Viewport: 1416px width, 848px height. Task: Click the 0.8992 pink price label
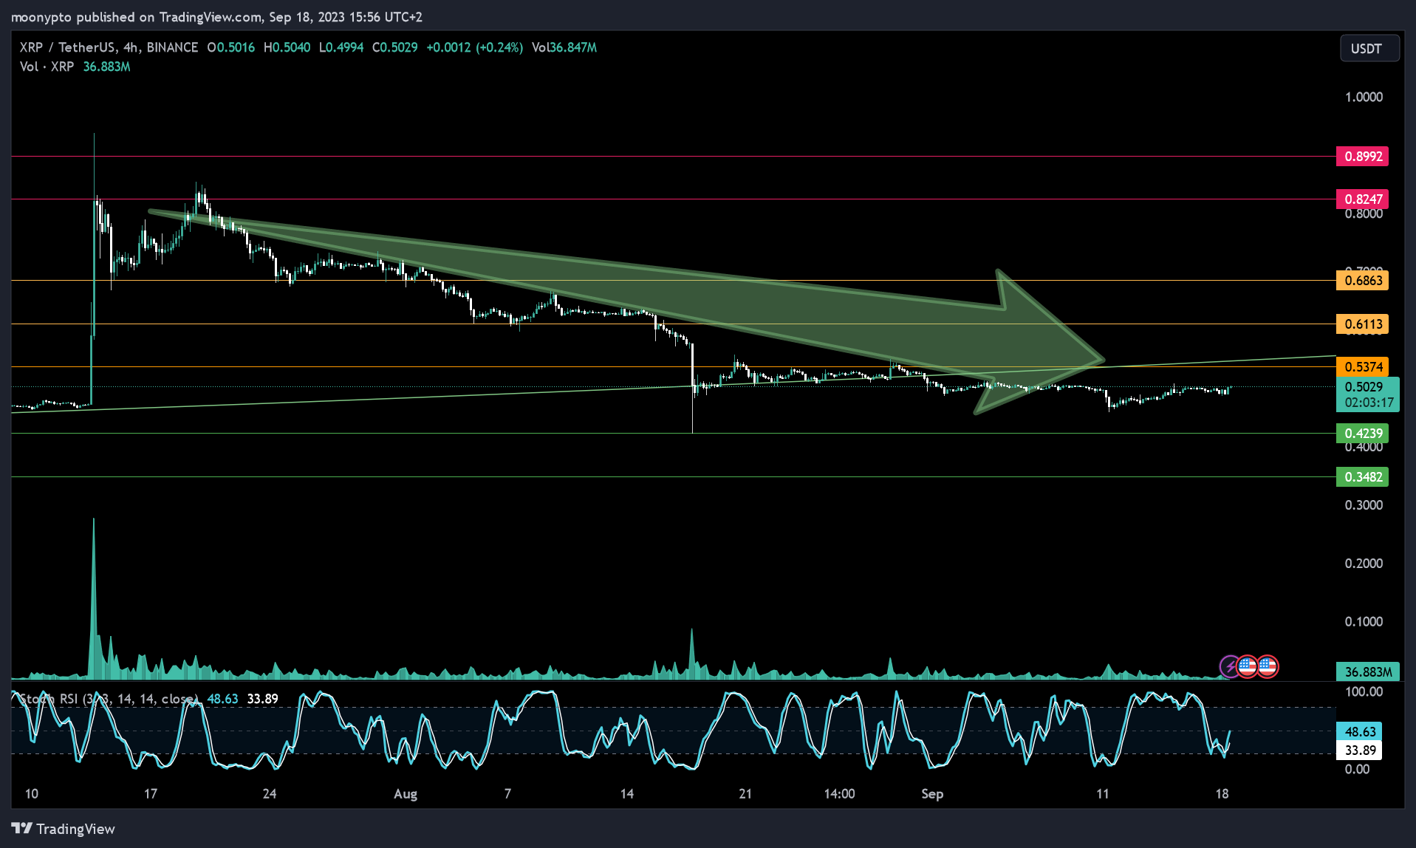click(x=1363, y=156)
